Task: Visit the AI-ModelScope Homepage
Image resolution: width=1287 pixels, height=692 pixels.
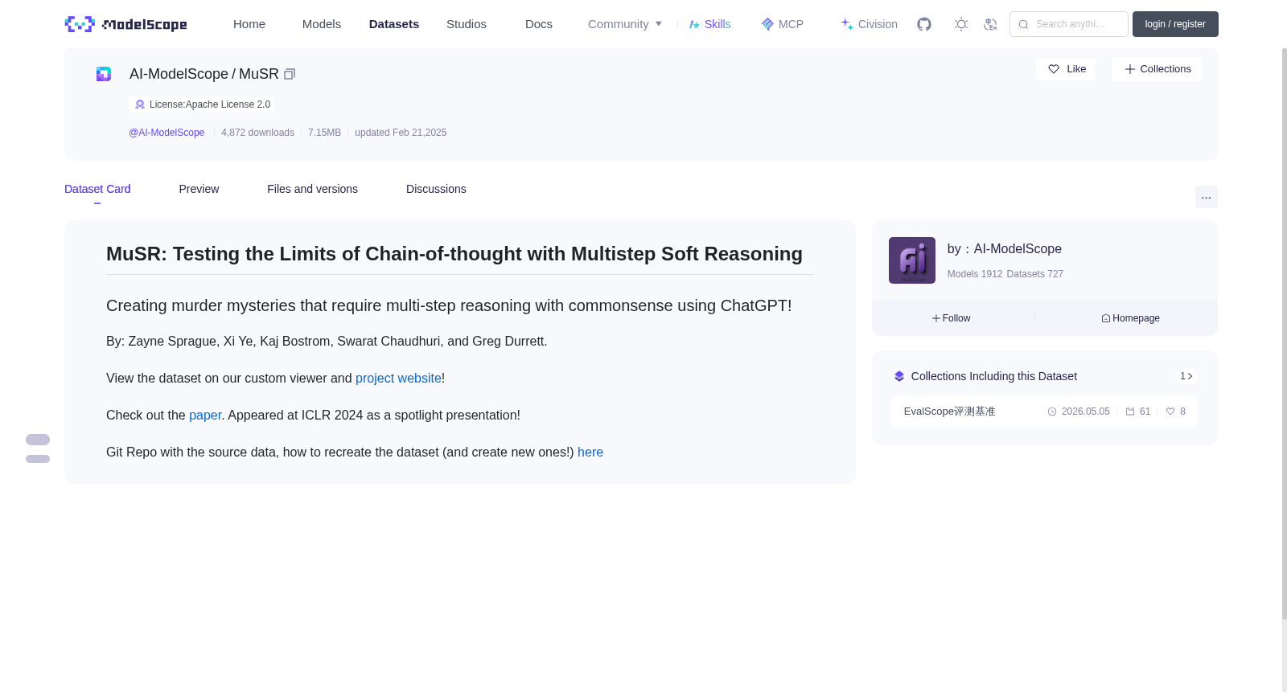Action: coord(1131,318)
